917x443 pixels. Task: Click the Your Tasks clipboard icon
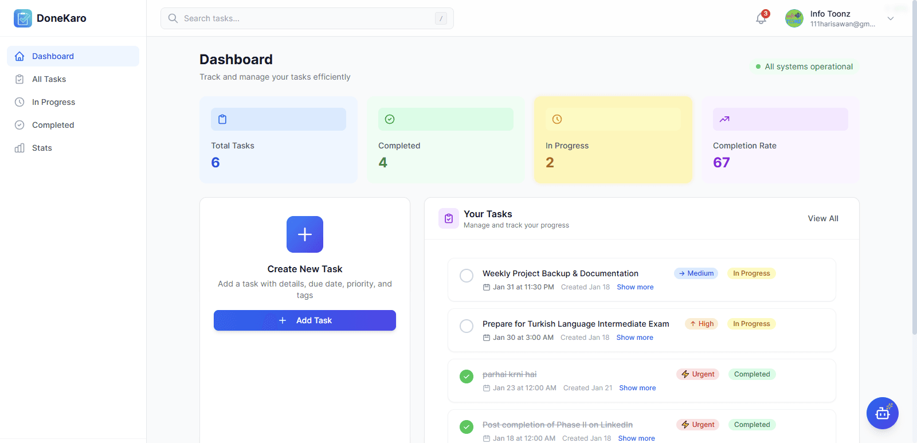pos(449,218)
